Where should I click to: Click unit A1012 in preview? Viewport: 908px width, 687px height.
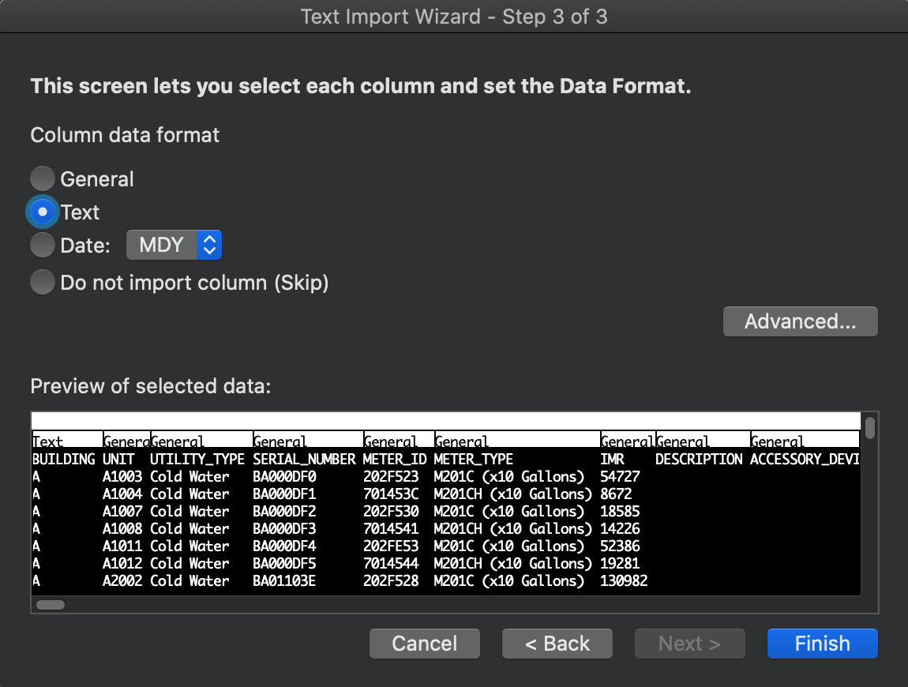122,564
